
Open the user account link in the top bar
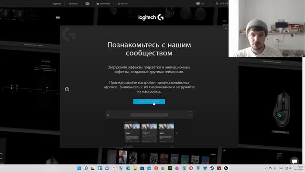click(x=222, y=3)
